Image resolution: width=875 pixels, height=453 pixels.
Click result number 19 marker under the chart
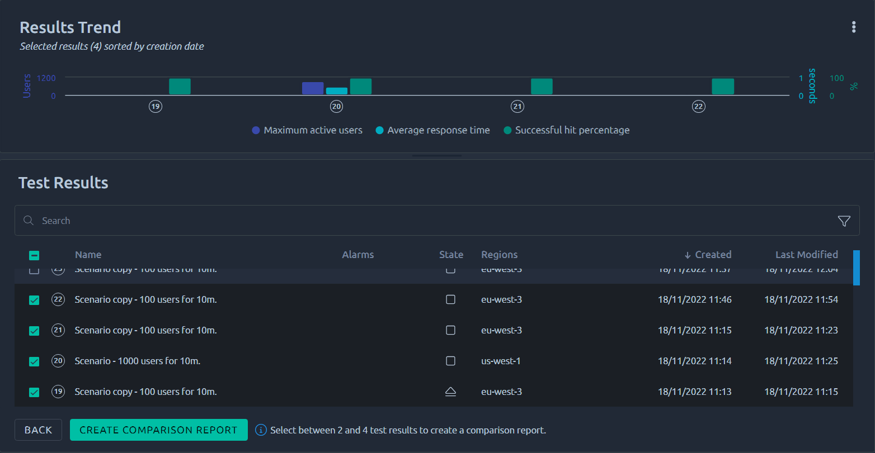156,106
